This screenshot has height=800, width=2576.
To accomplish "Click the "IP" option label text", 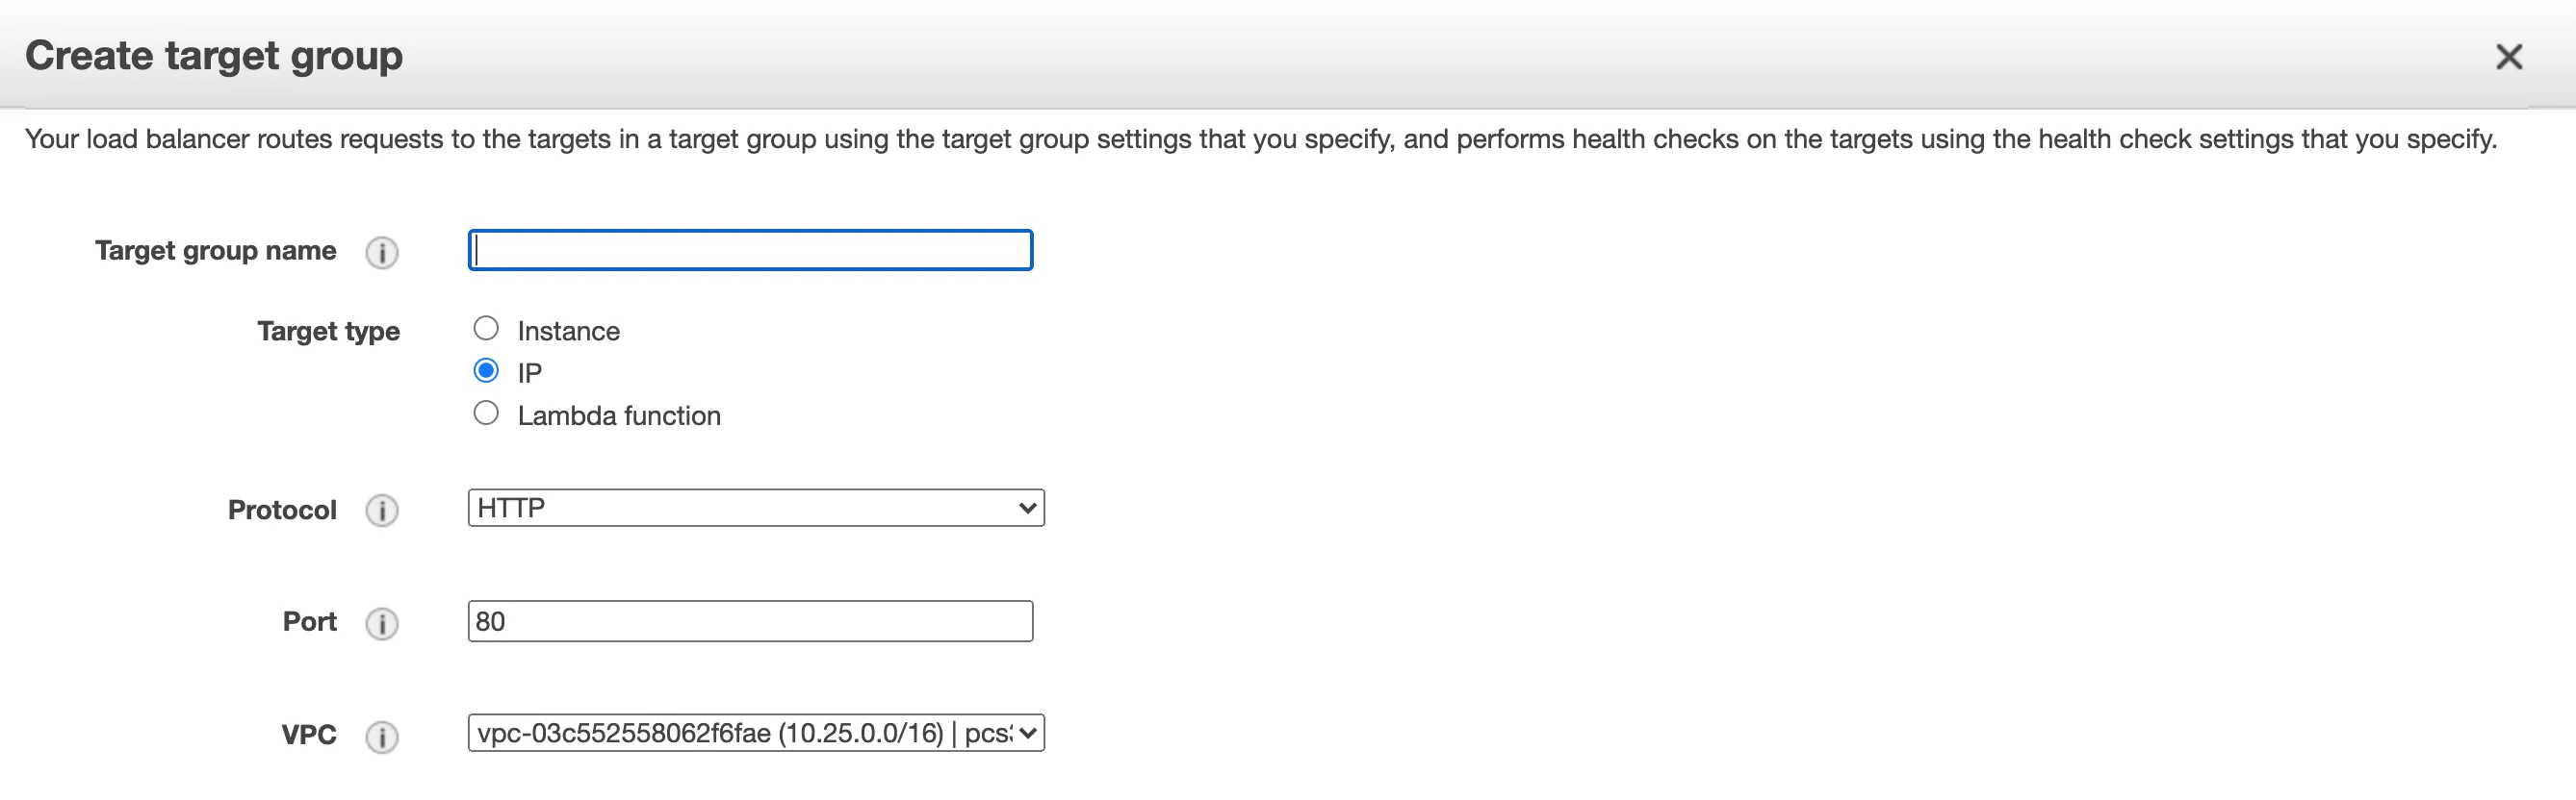I will 529,373.
